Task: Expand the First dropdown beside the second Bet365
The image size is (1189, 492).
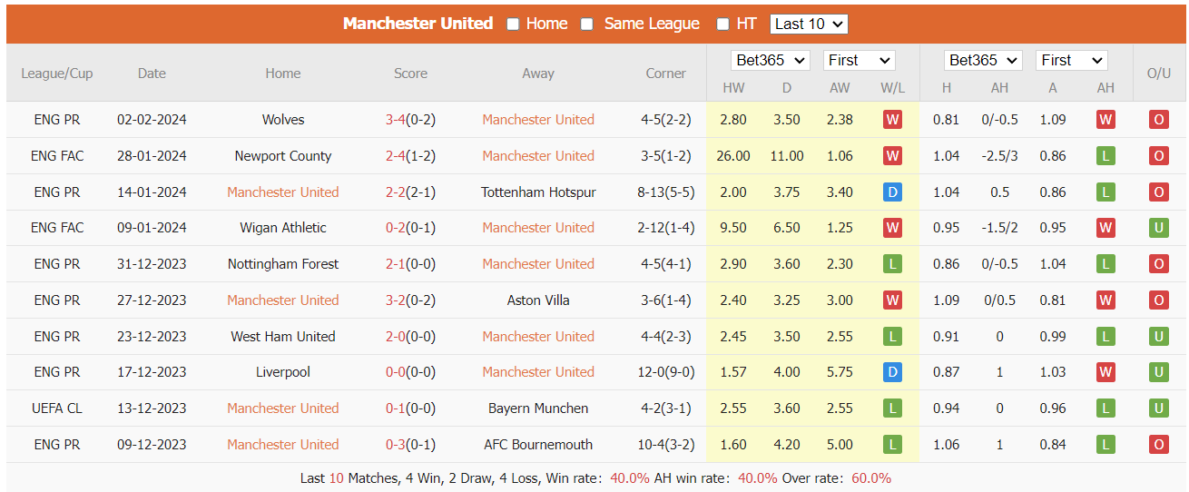Action: coord(1071,61)
